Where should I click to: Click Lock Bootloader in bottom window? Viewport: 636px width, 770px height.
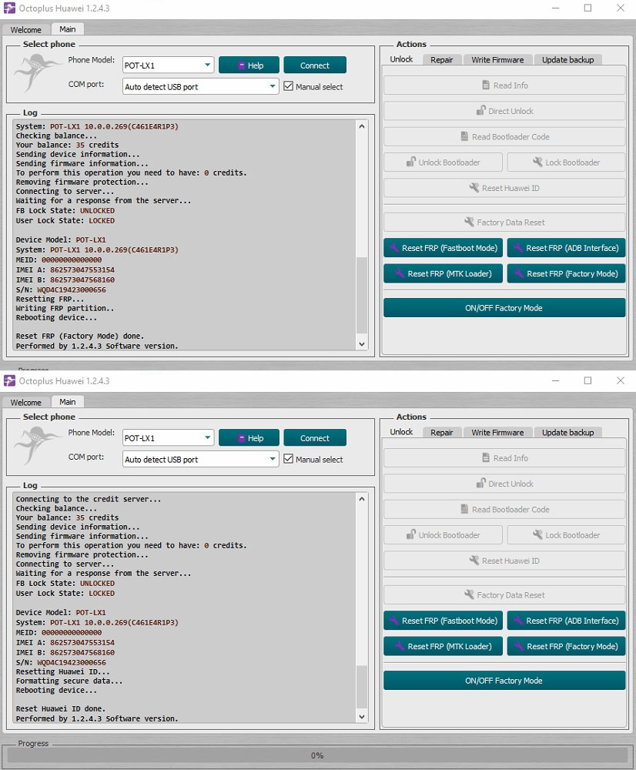[x=566, y=535]
